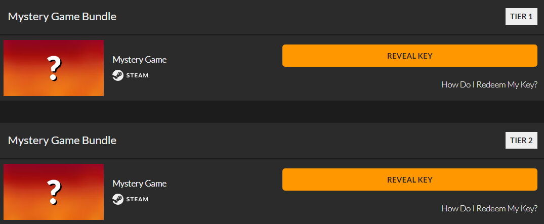The image size is (544, 224).
Task: Click STEAM label text in Tier 2 row
Action: [x=137, y=199]
